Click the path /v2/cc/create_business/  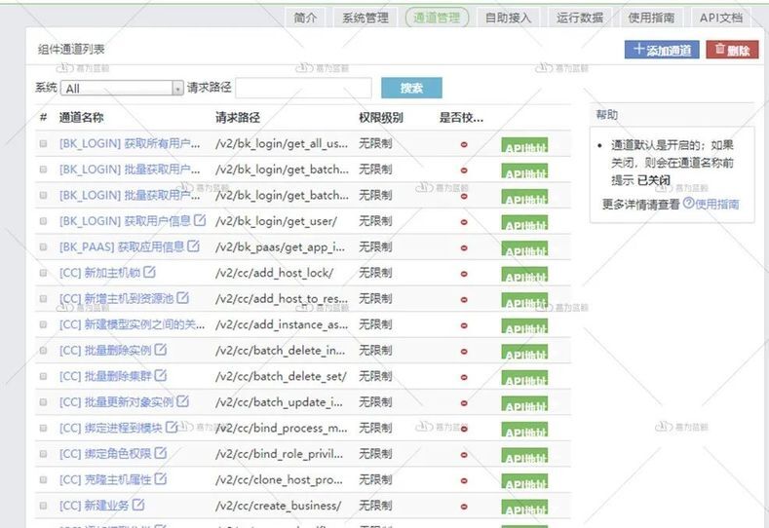click(x=278, y=506)
